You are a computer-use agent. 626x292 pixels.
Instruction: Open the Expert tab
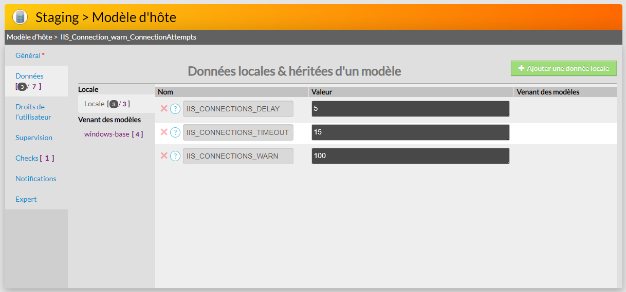(x=26, y=199)
